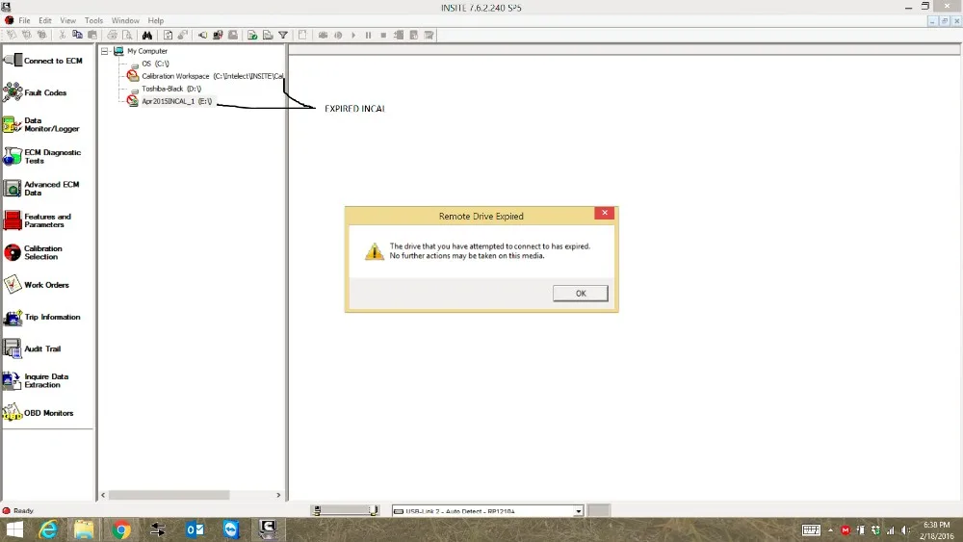Click the Pause toolbar button
Viewport: 963px width, 542px height.
coord(368,35)
